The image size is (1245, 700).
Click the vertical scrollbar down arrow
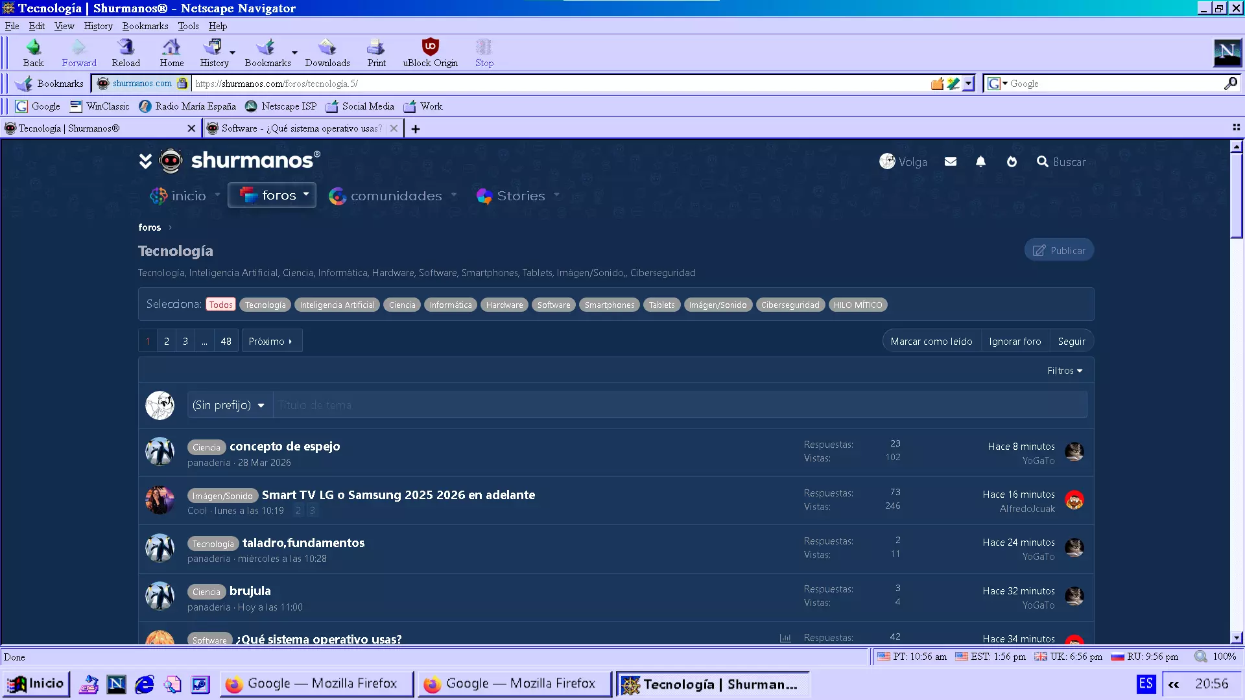click(1236, 638)
